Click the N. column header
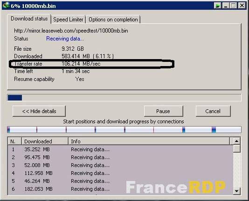 (14, 141)
